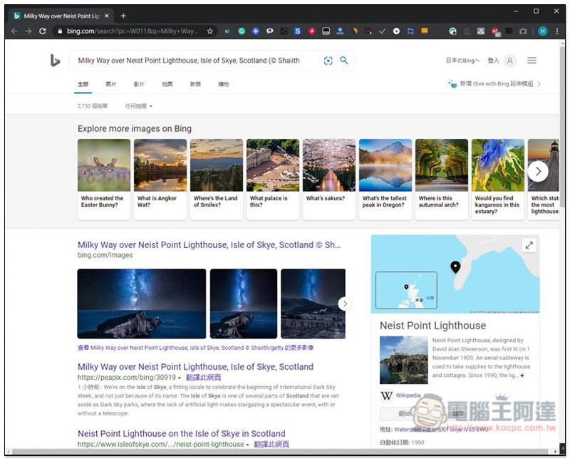Click the user account avatar icon
Viewport: 570px width, 461px height.
[509, 61]
